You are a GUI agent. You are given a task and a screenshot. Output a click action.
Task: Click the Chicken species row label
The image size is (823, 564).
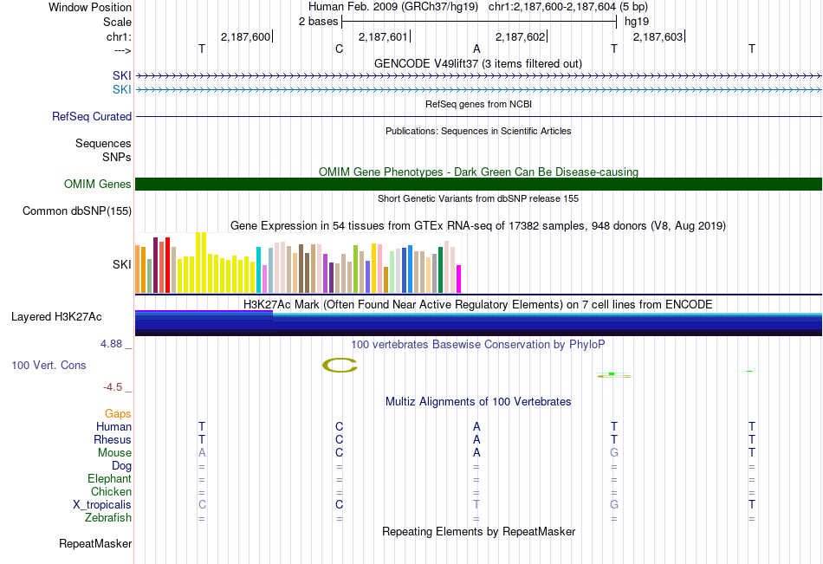[111, 491]
